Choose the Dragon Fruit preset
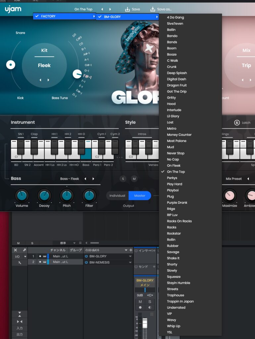This screenshot has width=255, height=339. (x=177, y=85)
